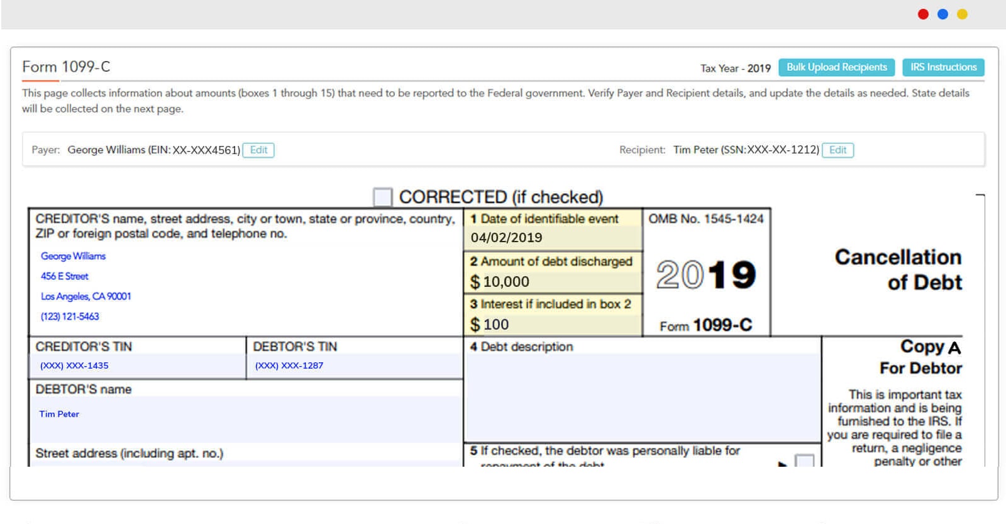Select the Debtor's TIN field
1006x524 pixels.
(355, 365)
